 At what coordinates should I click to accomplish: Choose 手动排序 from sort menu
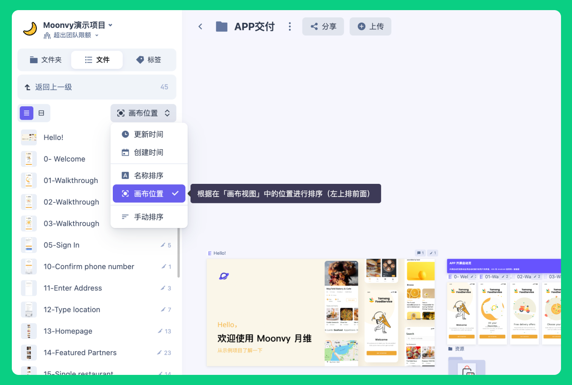point(148,217)
